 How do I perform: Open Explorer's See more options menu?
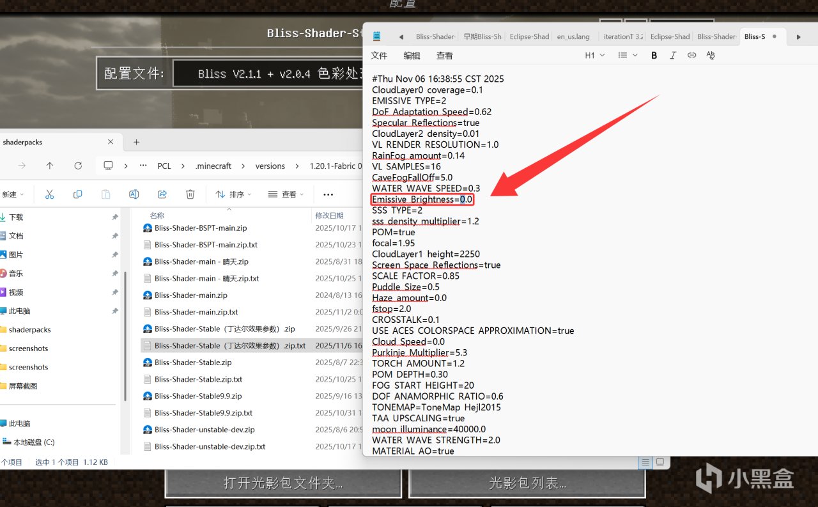(328, 194)
